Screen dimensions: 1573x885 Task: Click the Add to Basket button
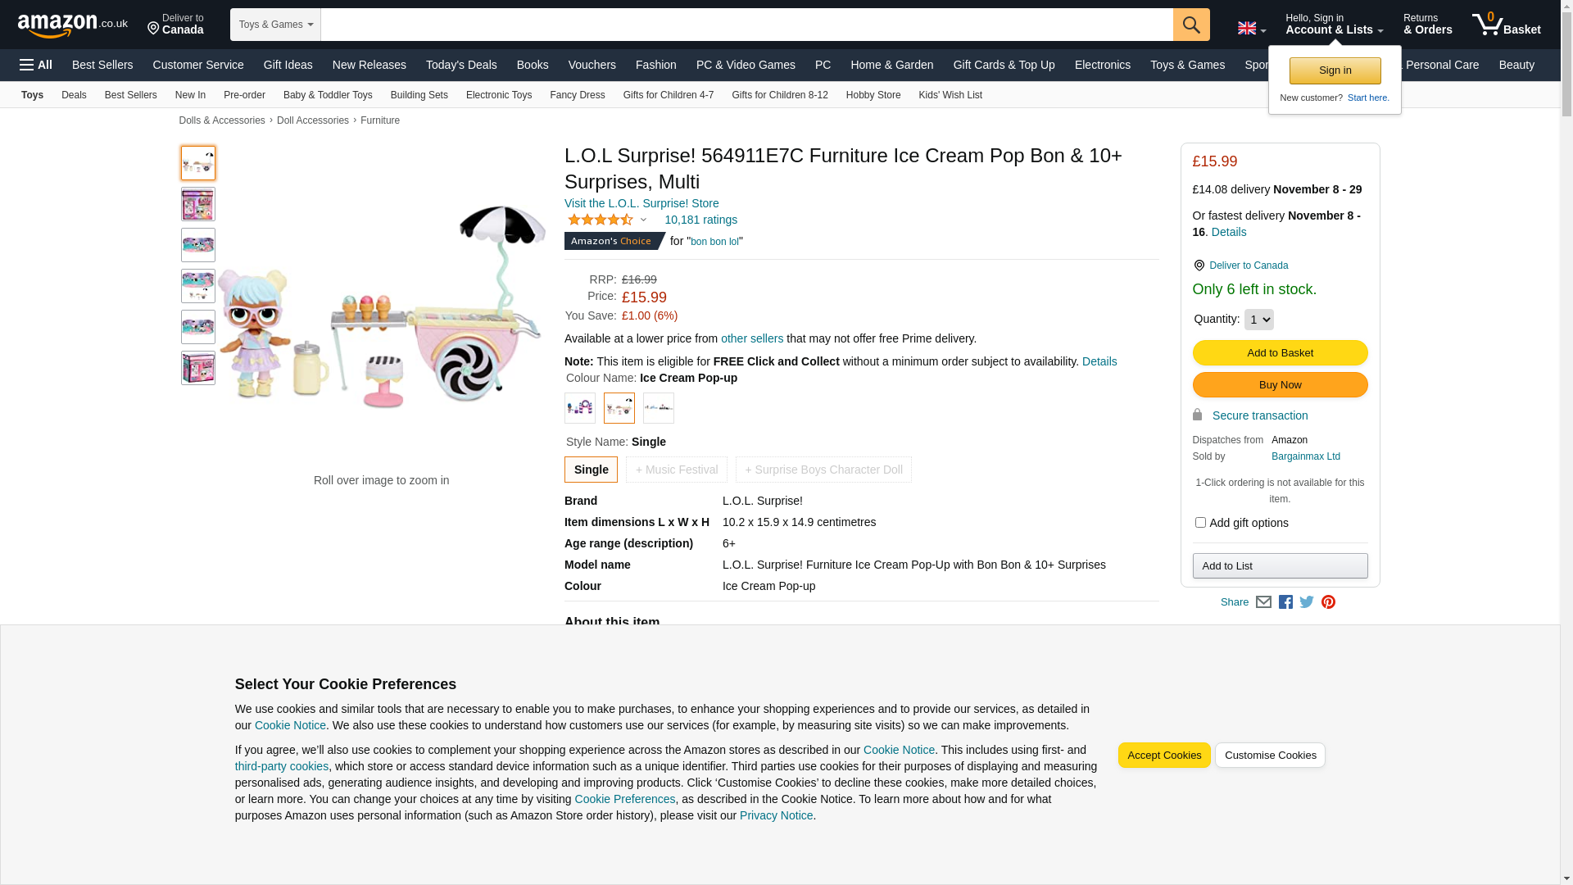click(1280, 353)
